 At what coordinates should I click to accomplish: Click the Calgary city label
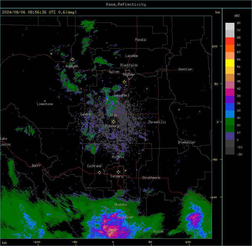coord(117,176)
